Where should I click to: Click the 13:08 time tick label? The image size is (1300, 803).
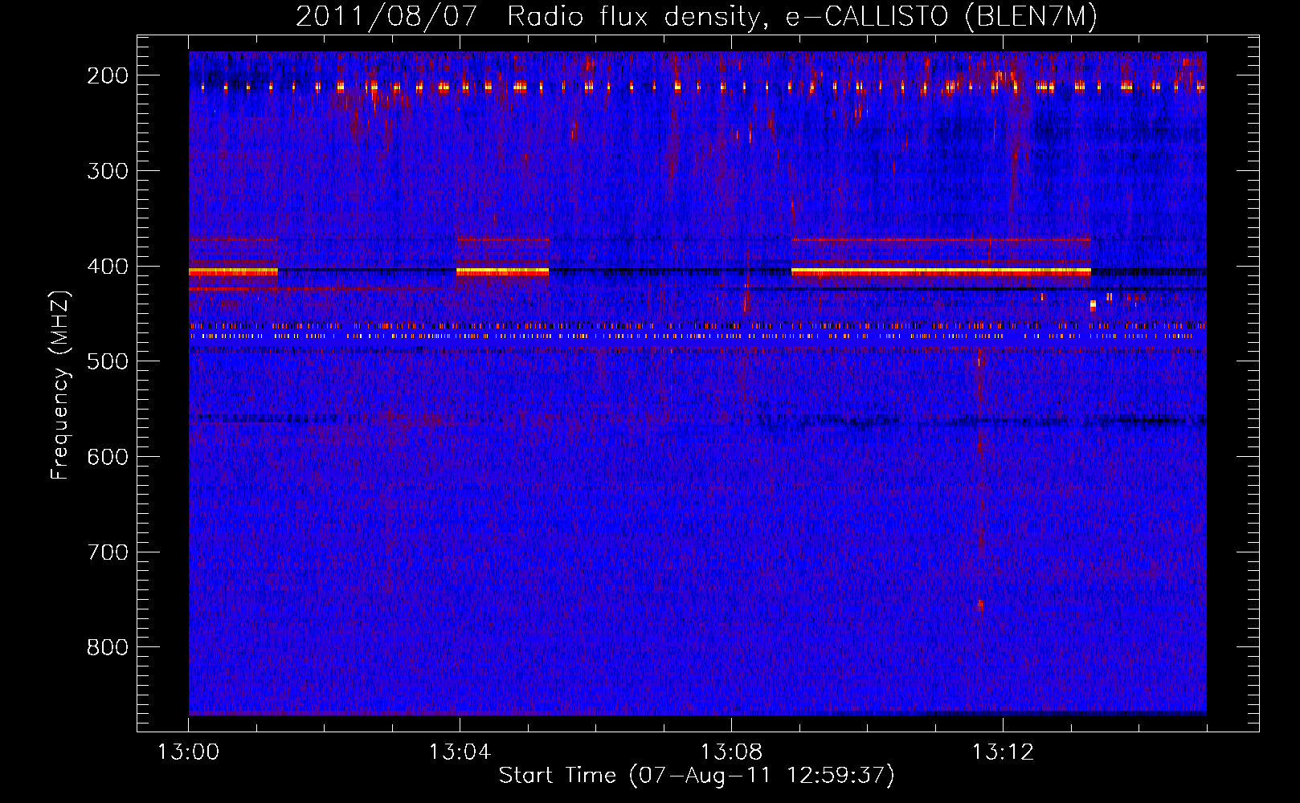tap(731, 752)
